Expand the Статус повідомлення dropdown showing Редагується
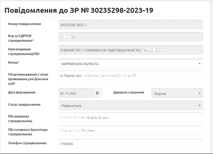Screen dimensions: 213x154 (131, 105)
